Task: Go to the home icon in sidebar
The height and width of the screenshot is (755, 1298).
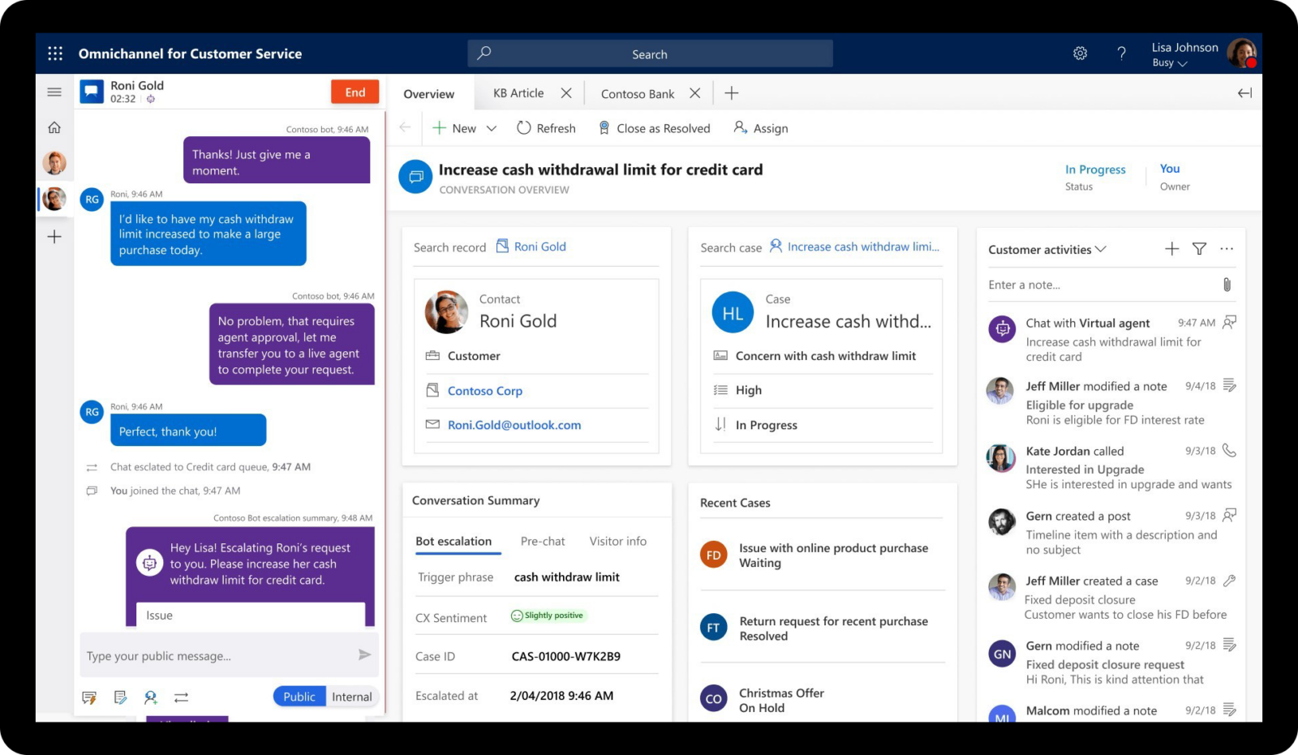Action: click(54, 127)
